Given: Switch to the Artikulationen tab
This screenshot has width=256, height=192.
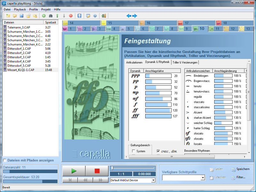Looking at the screenshot, I should coord(134,62).
